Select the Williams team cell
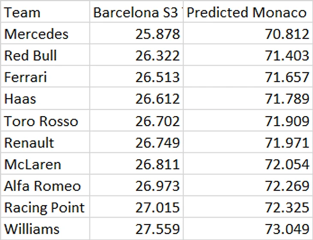This screenshot has height=240, width=313. coord(45,229)
